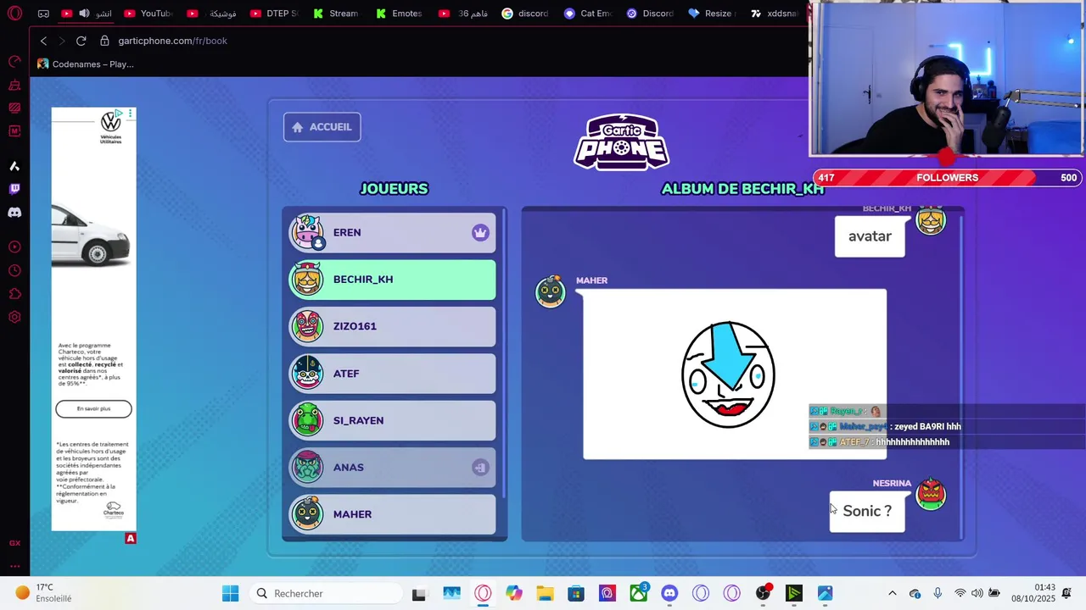Select player SI_RAYEN in the list
Viewport: 1086px width, 610px height.
coord(392,420)
